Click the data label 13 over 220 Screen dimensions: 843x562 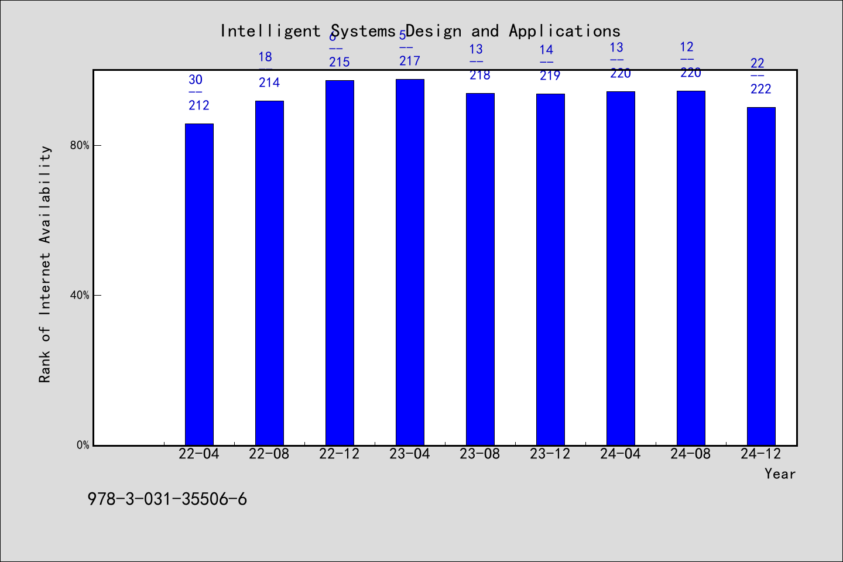coord(621,60)
